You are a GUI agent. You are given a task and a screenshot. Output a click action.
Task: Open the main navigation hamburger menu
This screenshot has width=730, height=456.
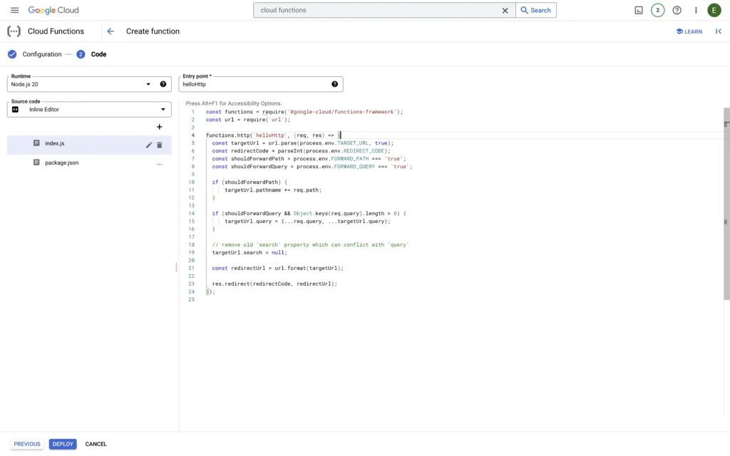tap(14, 10)
